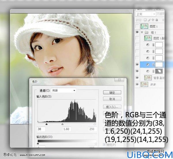This screenshot has height=159, width=173.
Task: Hide the adjustment layer with gray mask
Action: coord(137,71)
